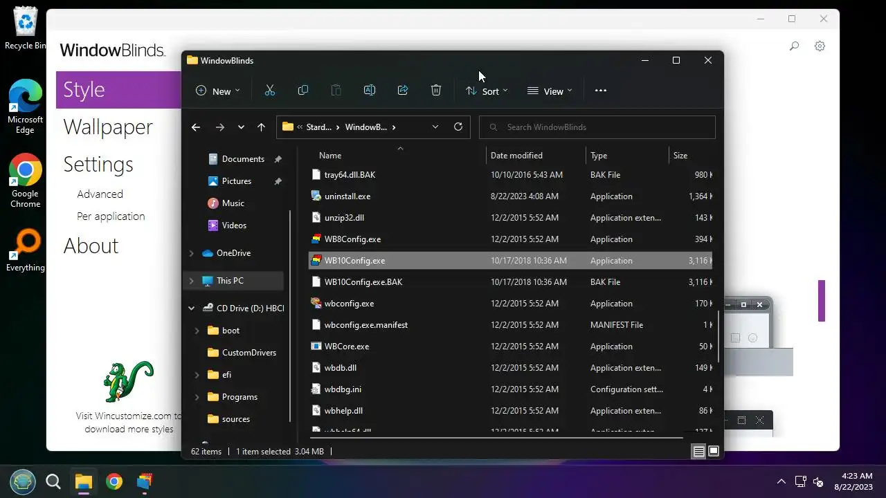Click the Copy icon in Explorer toolbar

click(303, 91)
